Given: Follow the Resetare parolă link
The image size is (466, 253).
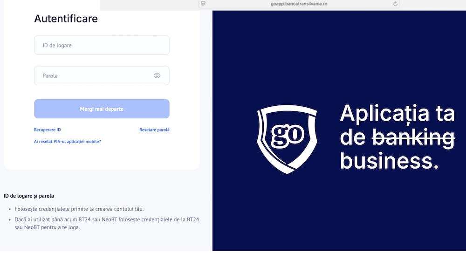Looking at the screenshot, I should click(154, 130).
